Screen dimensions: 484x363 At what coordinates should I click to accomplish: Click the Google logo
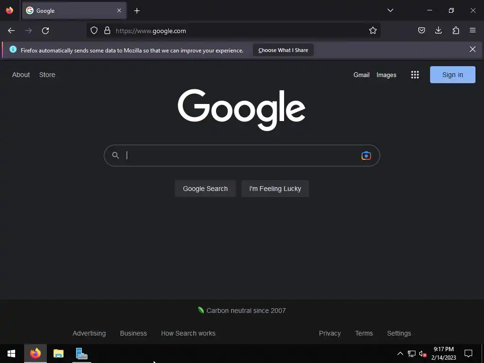(242, 110)
